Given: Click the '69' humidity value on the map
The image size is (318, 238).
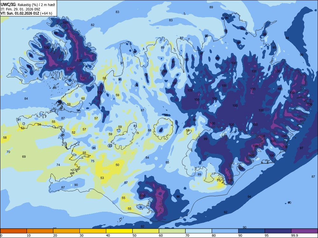Looking at the screenshot, I should pos(24,156).
